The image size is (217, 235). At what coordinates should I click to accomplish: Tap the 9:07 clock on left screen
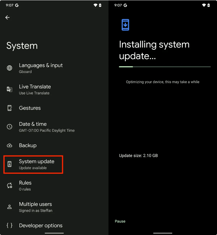9,5
